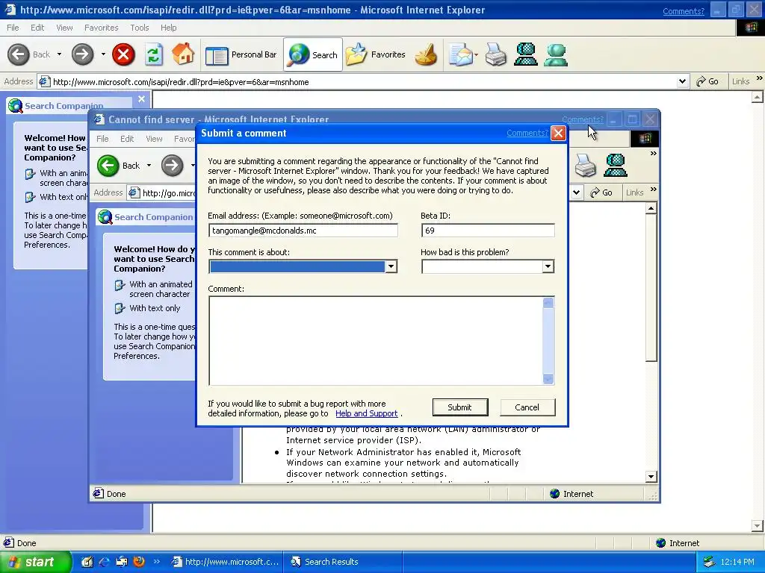Click the gray Forward arrow in main window
This screenshot has height=573, width=765.
point(82,54)
